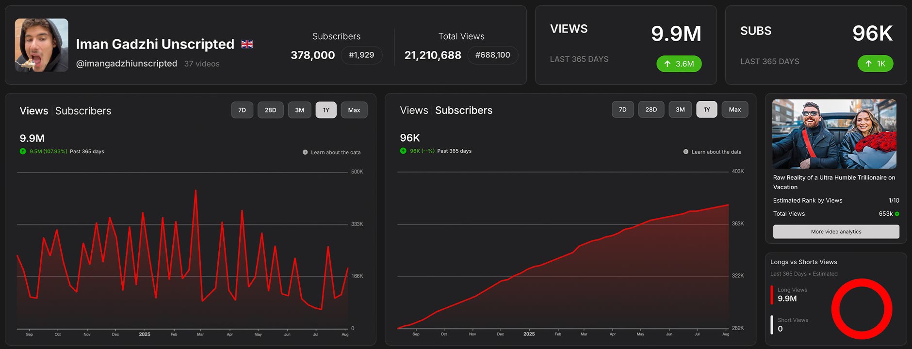Click the green dot next to 653k total views
The image size is (912, 349).
coord(897,214)
